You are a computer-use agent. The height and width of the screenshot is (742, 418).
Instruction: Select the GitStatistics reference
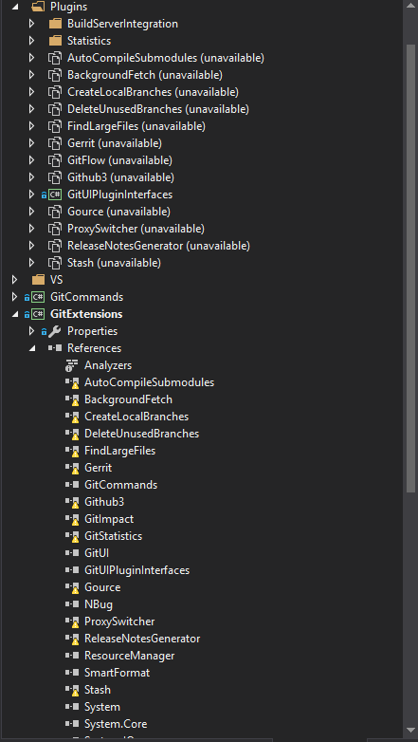click(x=113, y=536)
